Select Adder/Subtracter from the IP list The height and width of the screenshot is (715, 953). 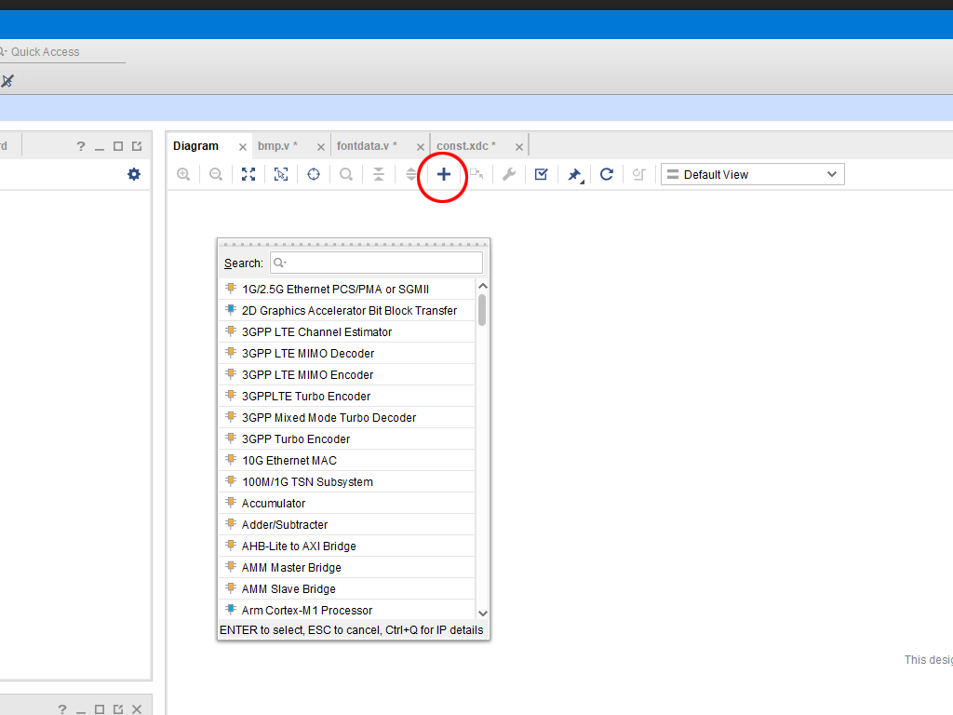coord(285,525)
